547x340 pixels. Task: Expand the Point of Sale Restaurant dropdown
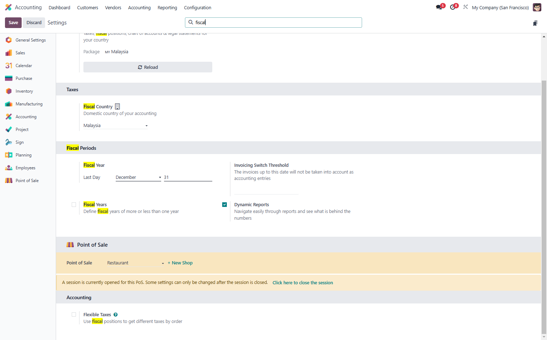pos(136,263)
